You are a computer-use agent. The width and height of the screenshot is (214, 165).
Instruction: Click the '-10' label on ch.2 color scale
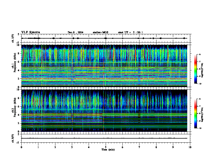[200, 128]
